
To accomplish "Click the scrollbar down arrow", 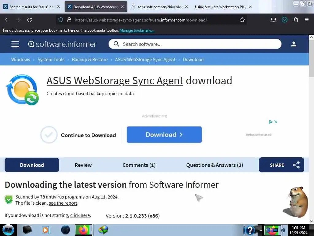I will point(311,221).
